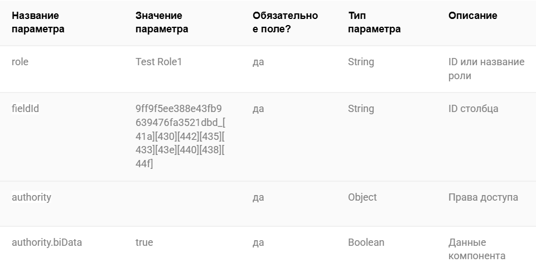
Task: Select the 'authority.biData' parameter name
Action: click(47, 242)
